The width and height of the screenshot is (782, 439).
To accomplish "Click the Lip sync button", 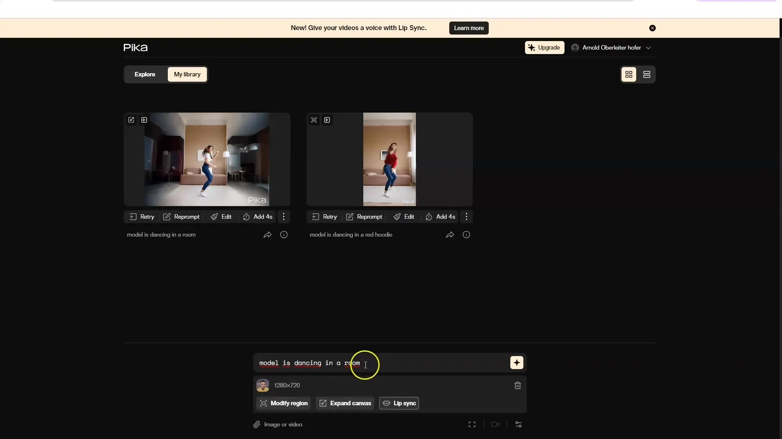I will [x=399, y=403].
